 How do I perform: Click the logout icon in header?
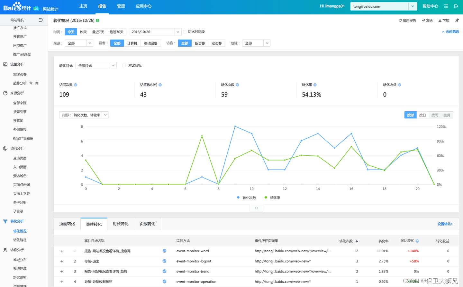click(x=456, y=6)
